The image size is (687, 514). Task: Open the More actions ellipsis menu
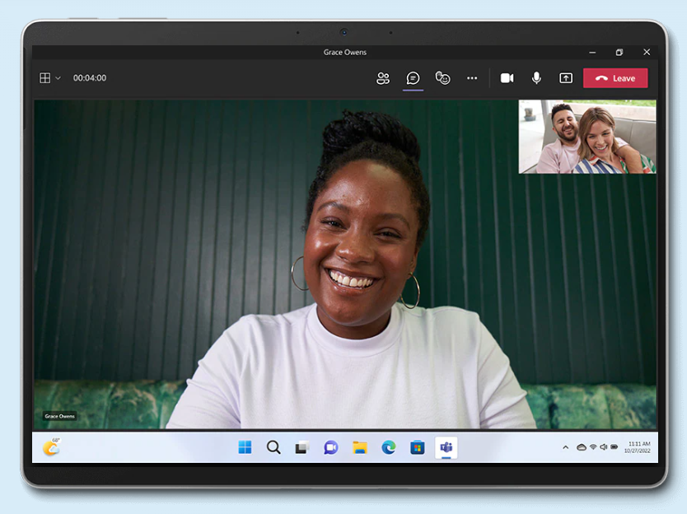(x=472, y=78)
